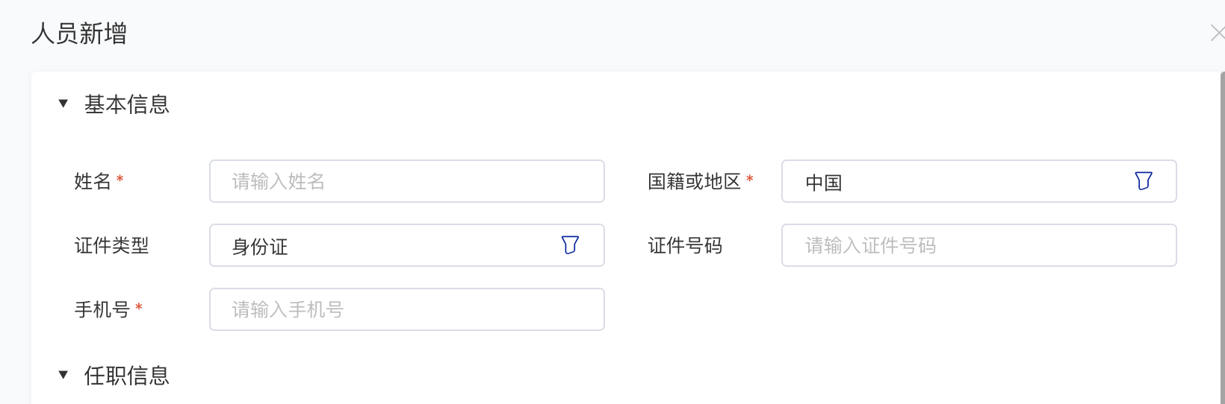Focus the 姓名 input field

pos(406,181)
